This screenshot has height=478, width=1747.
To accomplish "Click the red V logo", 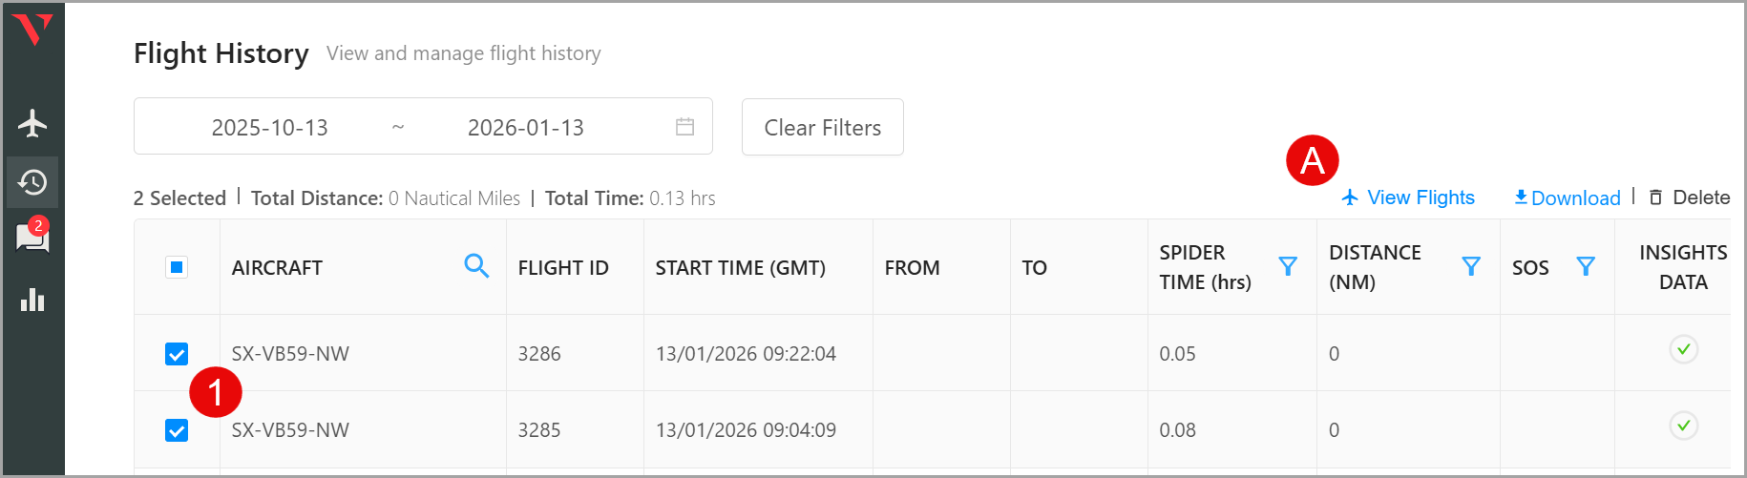I will [32, 30].
